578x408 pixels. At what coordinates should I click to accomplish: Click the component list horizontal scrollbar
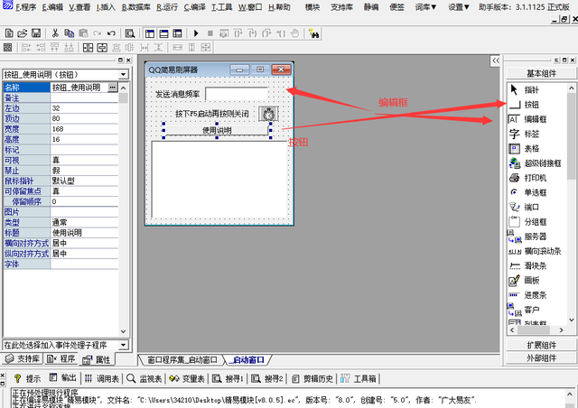pos(536,330)
